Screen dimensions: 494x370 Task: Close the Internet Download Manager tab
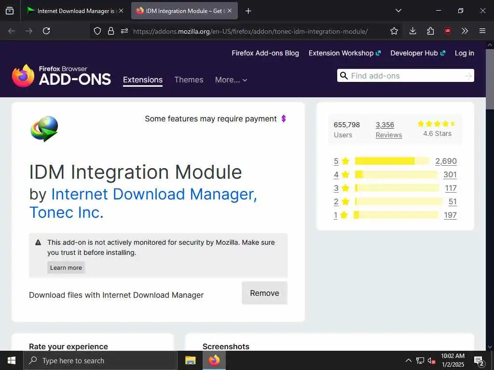coord(121,11)
